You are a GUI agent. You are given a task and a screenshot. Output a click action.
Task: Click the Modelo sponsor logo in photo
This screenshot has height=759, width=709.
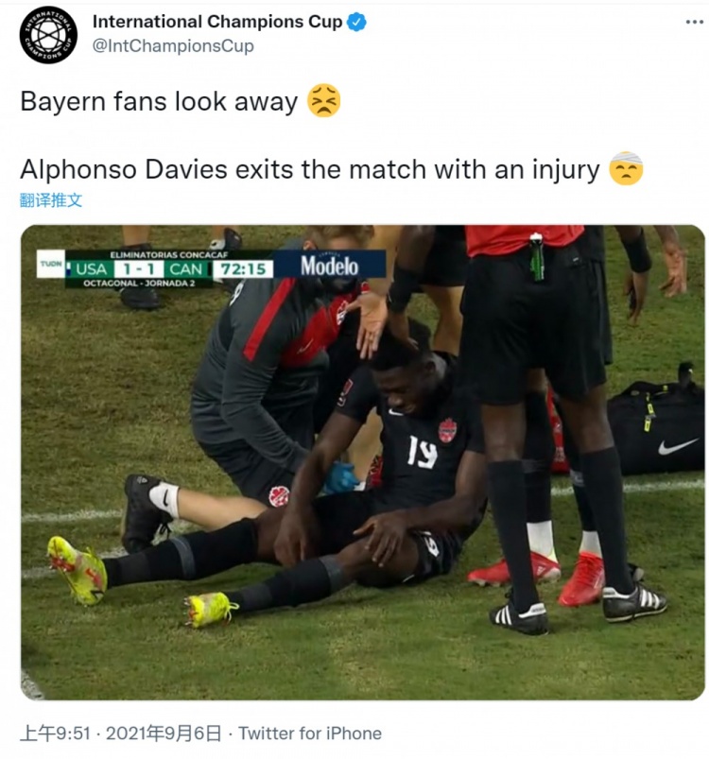coord(330,266)
